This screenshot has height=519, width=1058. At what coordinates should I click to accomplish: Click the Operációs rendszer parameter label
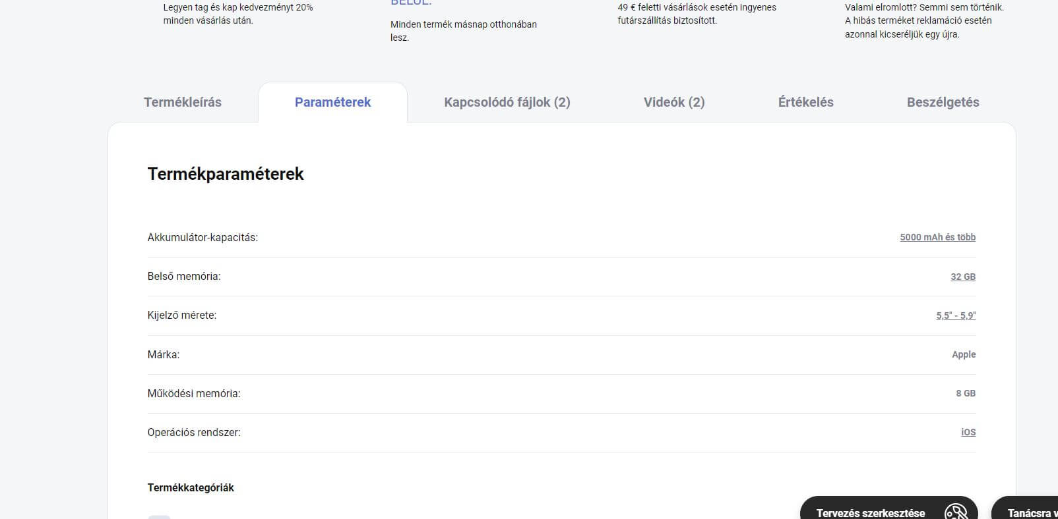194,432
